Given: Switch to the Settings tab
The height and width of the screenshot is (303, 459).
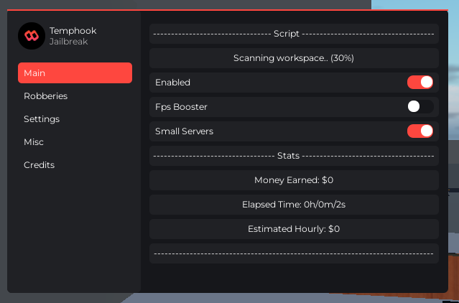Looking at the screenshot, I should 42,119.
